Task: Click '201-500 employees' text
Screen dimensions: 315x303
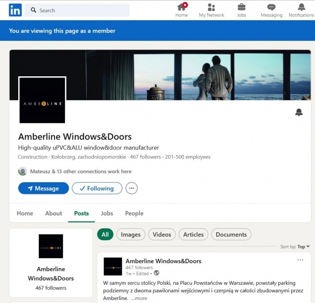Action: point(188,157)
